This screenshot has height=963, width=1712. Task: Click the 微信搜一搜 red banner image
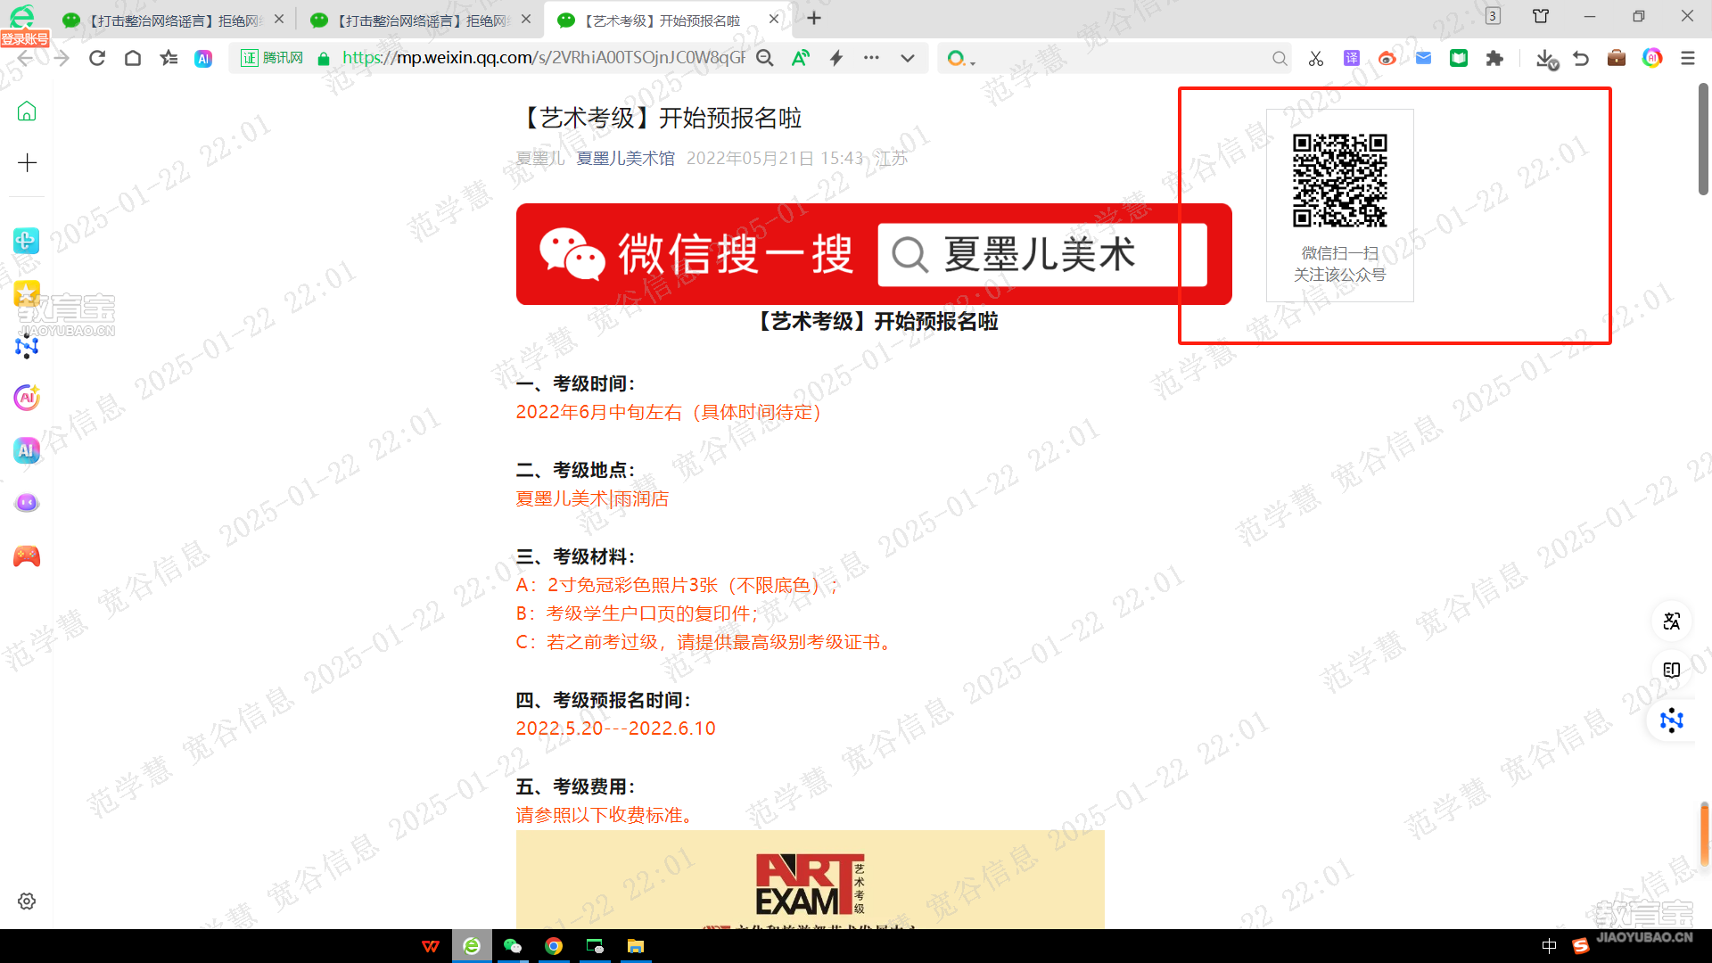point(874,254)
